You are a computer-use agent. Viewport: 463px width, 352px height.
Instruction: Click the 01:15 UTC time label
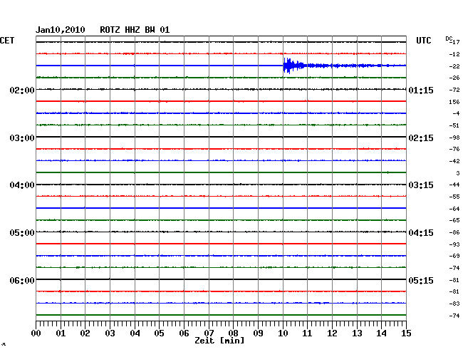(x=421, y=90)
